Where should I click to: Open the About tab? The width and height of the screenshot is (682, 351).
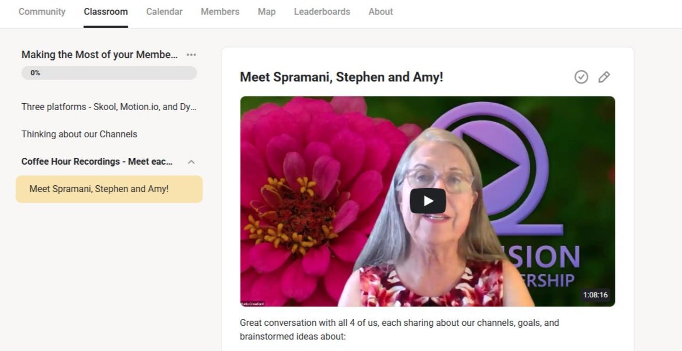pyautogui.click(x=380, y=12)
